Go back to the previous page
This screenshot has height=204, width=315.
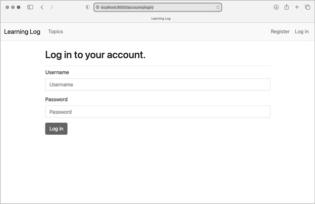pyautogui.click(x=42, y=8)
